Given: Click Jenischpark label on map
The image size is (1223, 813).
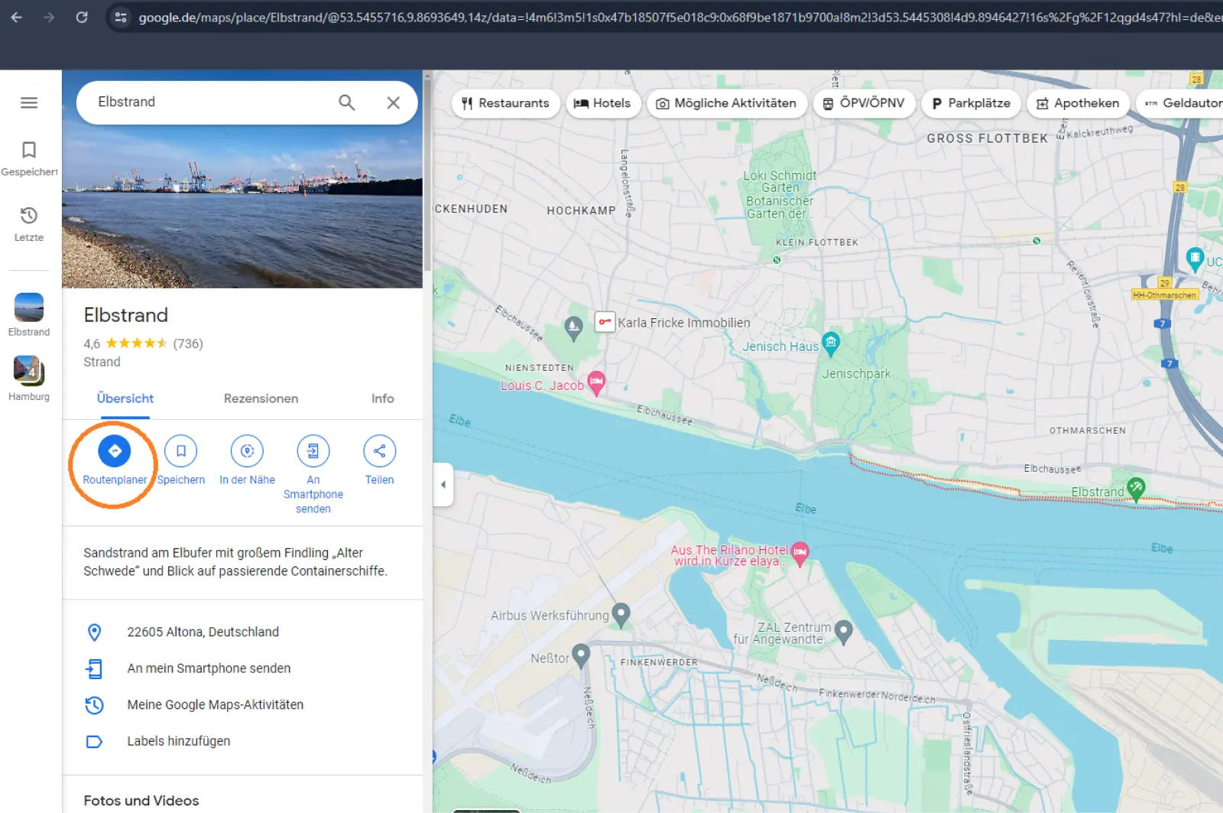Looking at the screenshot, I should click(x=856, y=374).
